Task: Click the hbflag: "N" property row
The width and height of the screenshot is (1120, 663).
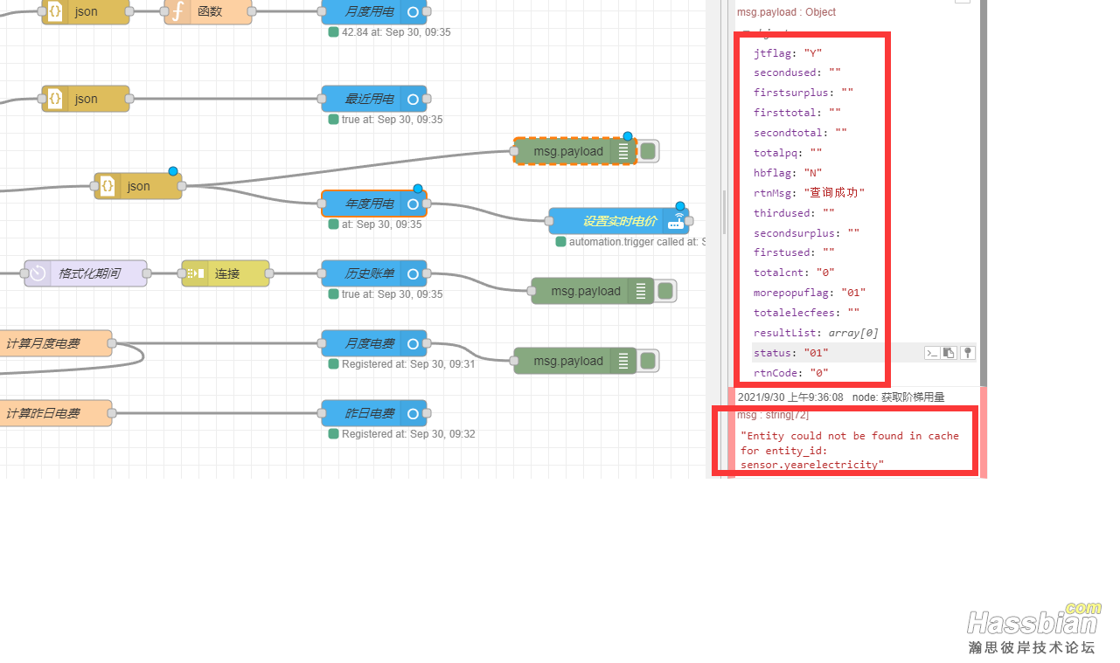Action: point(788,173)
